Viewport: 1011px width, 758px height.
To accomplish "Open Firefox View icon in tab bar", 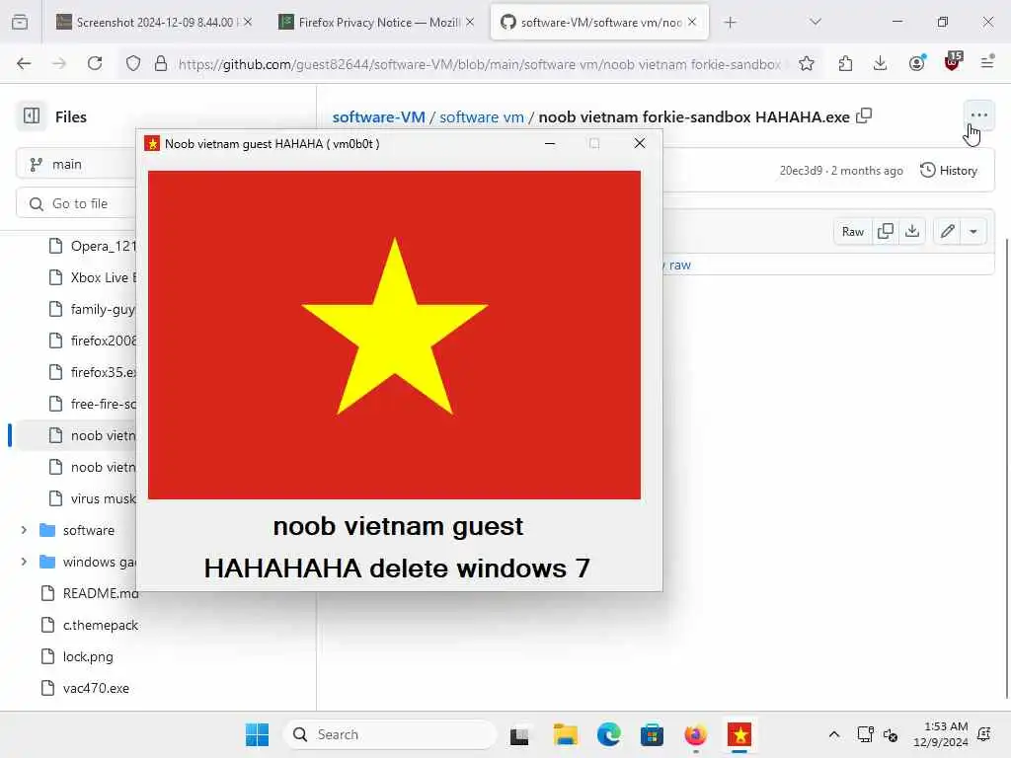I will pyautogui.click(x=20, y=23).
